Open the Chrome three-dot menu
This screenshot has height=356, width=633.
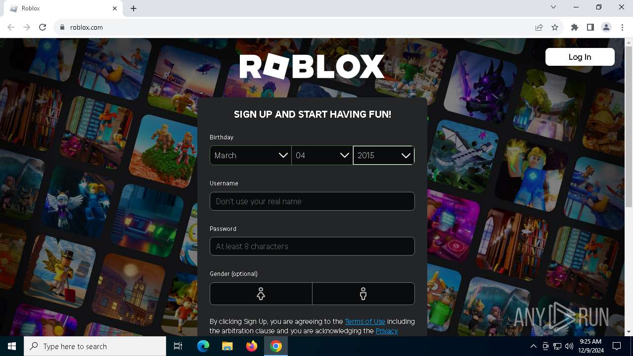(x=622, y=27)
